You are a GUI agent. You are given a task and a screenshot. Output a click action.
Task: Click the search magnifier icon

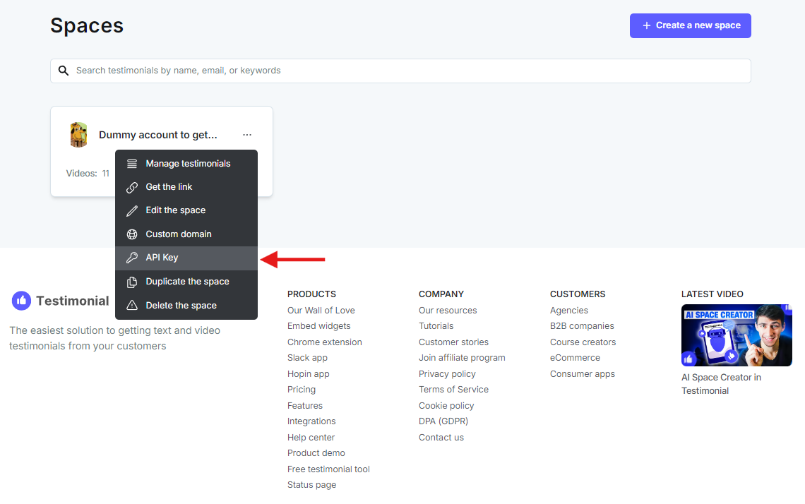tap(63, 71)
